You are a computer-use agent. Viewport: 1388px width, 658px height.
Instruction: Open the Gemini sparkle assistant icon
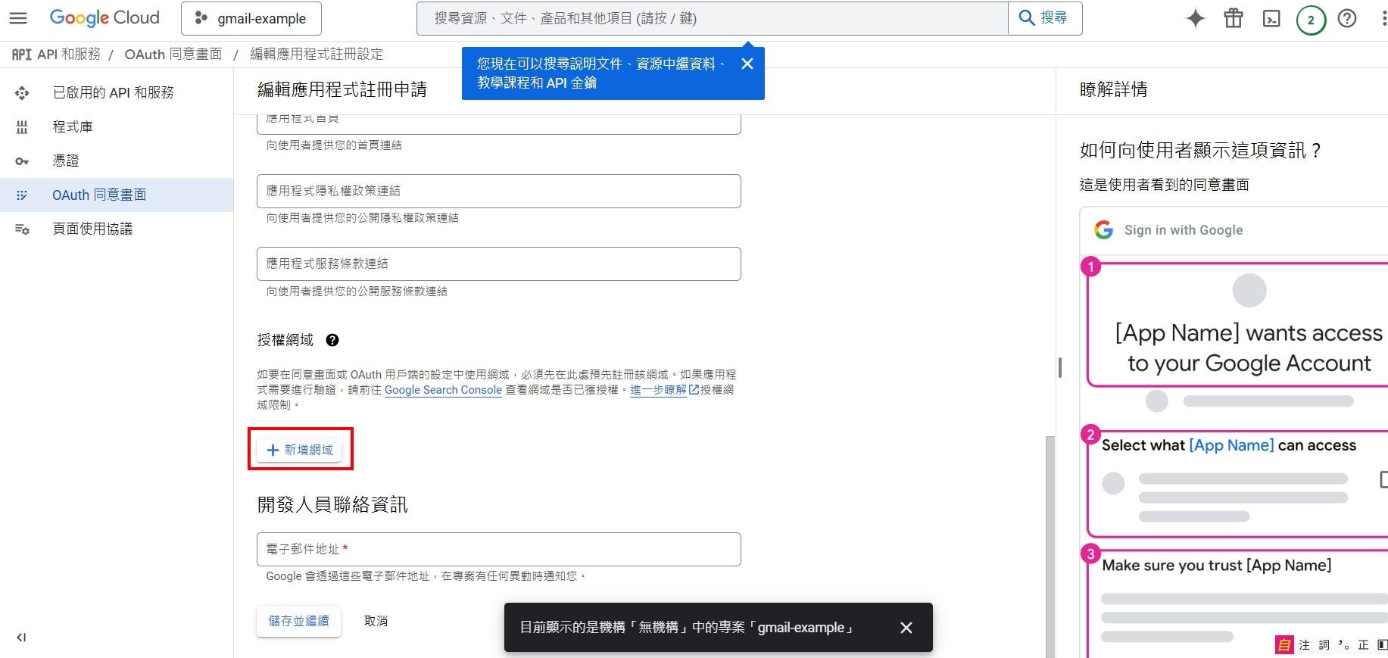1195,18
